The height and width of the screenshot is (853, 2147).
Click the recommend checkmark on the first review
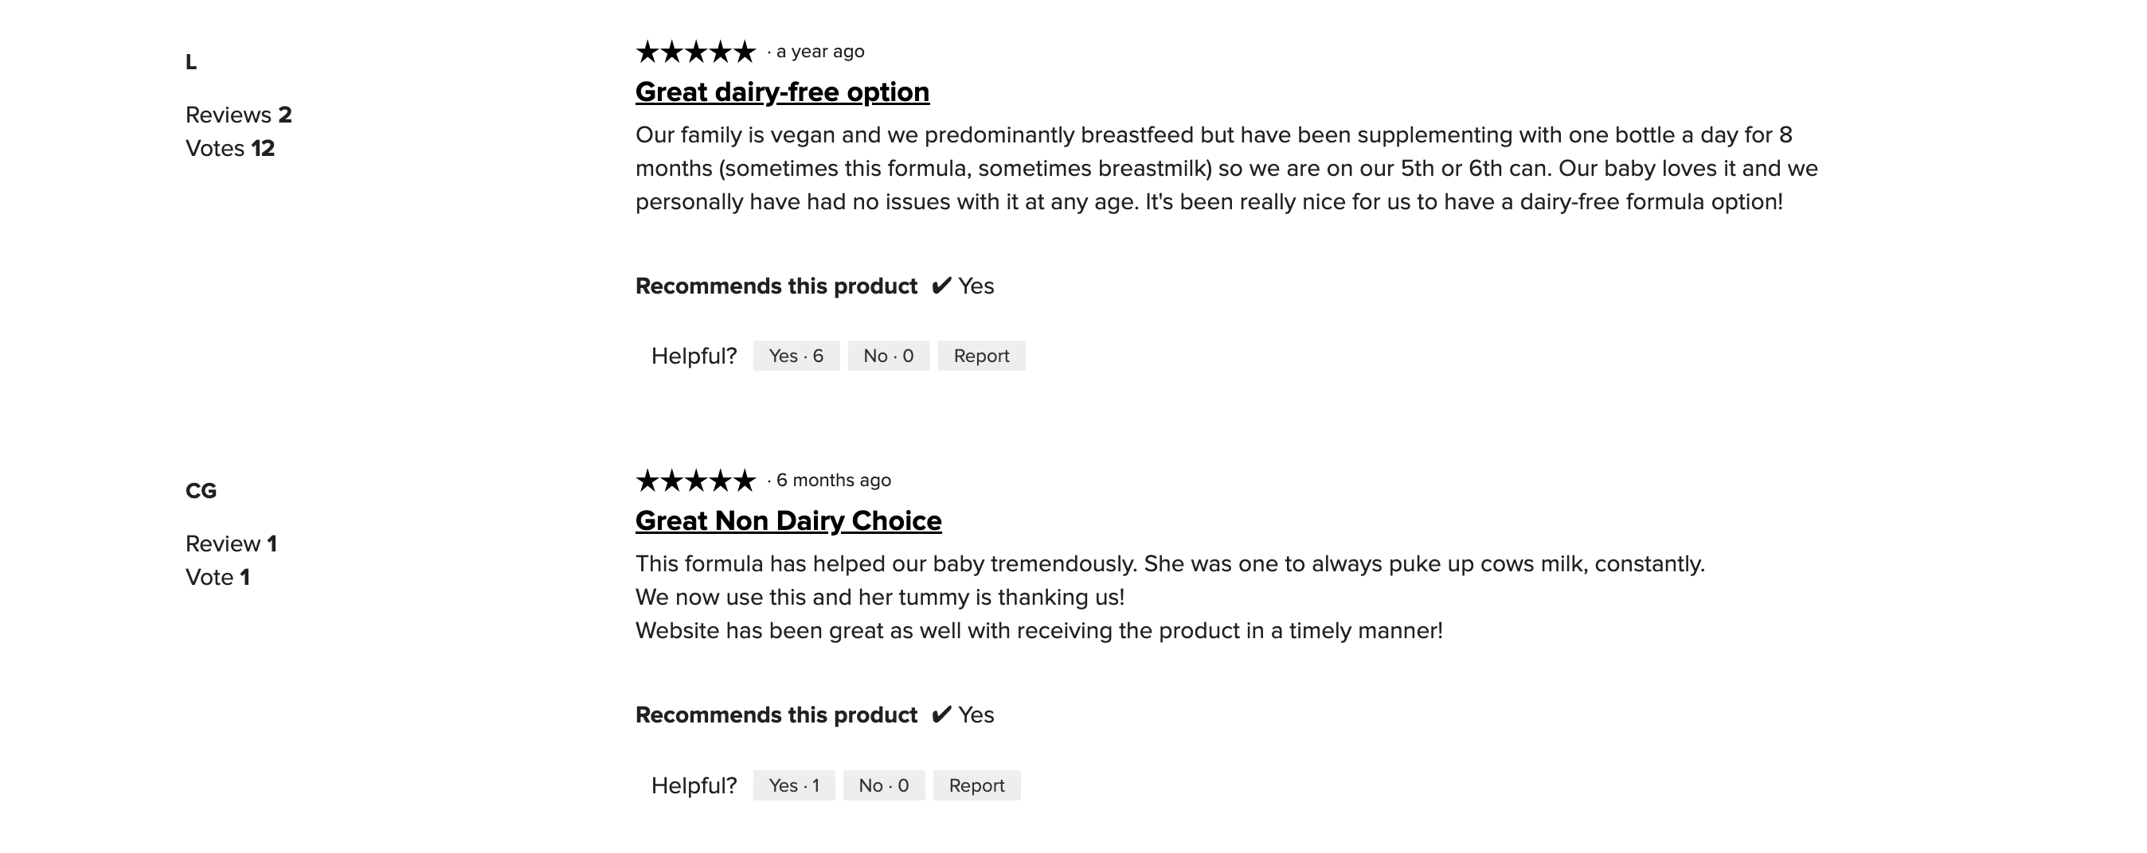pyautogui.click(x=941, y=286)
